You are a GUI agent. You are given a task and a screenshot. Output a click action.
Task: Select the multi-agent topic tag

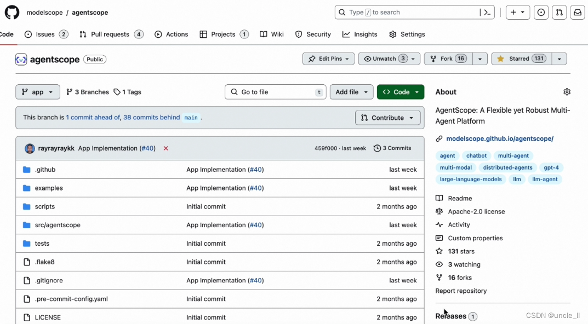[x=513, y=156]
